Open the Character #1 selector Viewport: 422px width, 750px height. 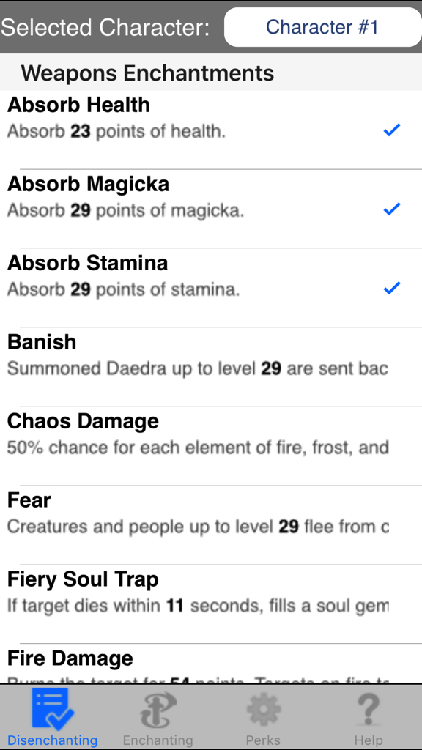(322, 27)
